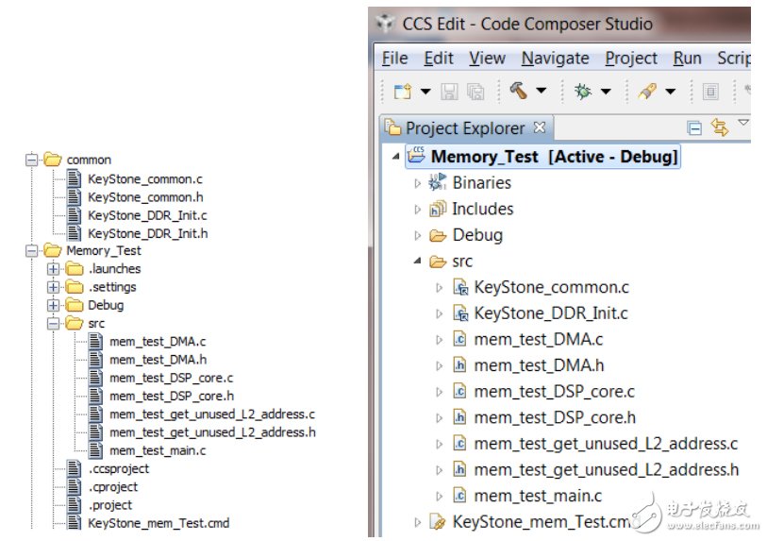Select mem_test_main.c in Project Explorer
This screenshot has height=541, width=767.
point(537,496)
